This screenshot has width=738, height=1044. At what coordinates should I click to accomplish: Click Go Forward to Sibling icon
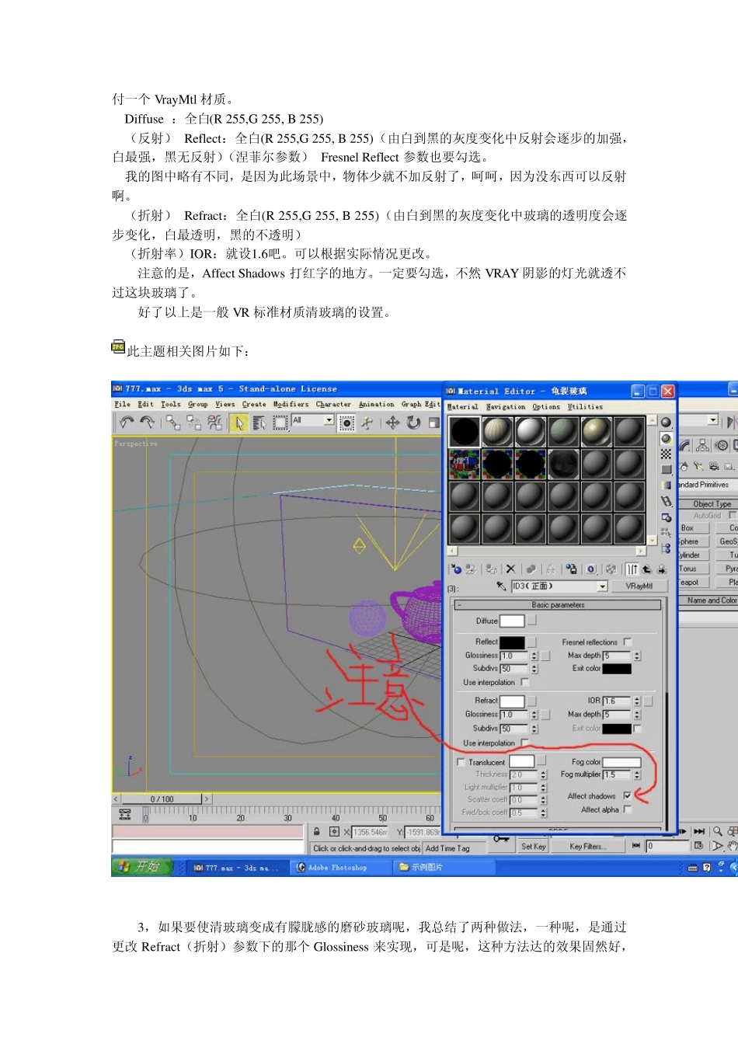coord(661,569)
